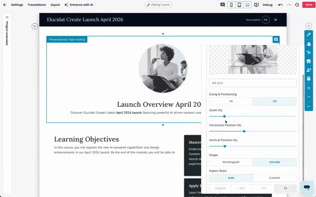Open the Export menu
The height and width of the screenshot is (197, 316).
(x=55, y=5)
